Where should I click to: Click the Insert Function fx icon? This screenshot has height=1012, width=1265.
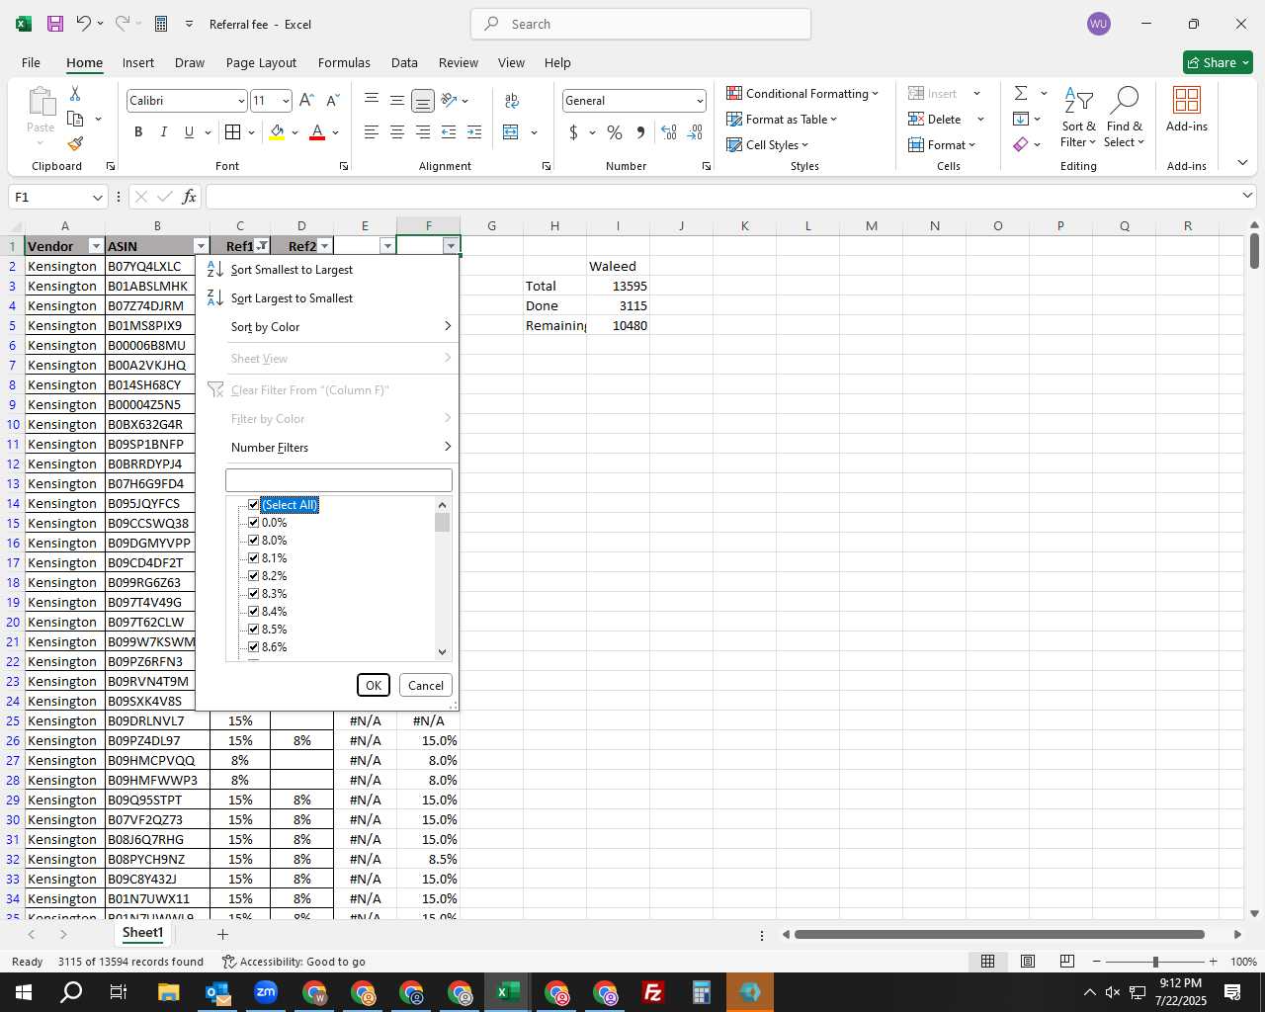190,197
